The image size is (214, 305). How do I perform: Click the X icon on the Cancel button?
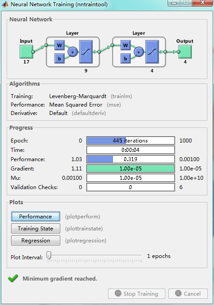[x=178, y=293]
